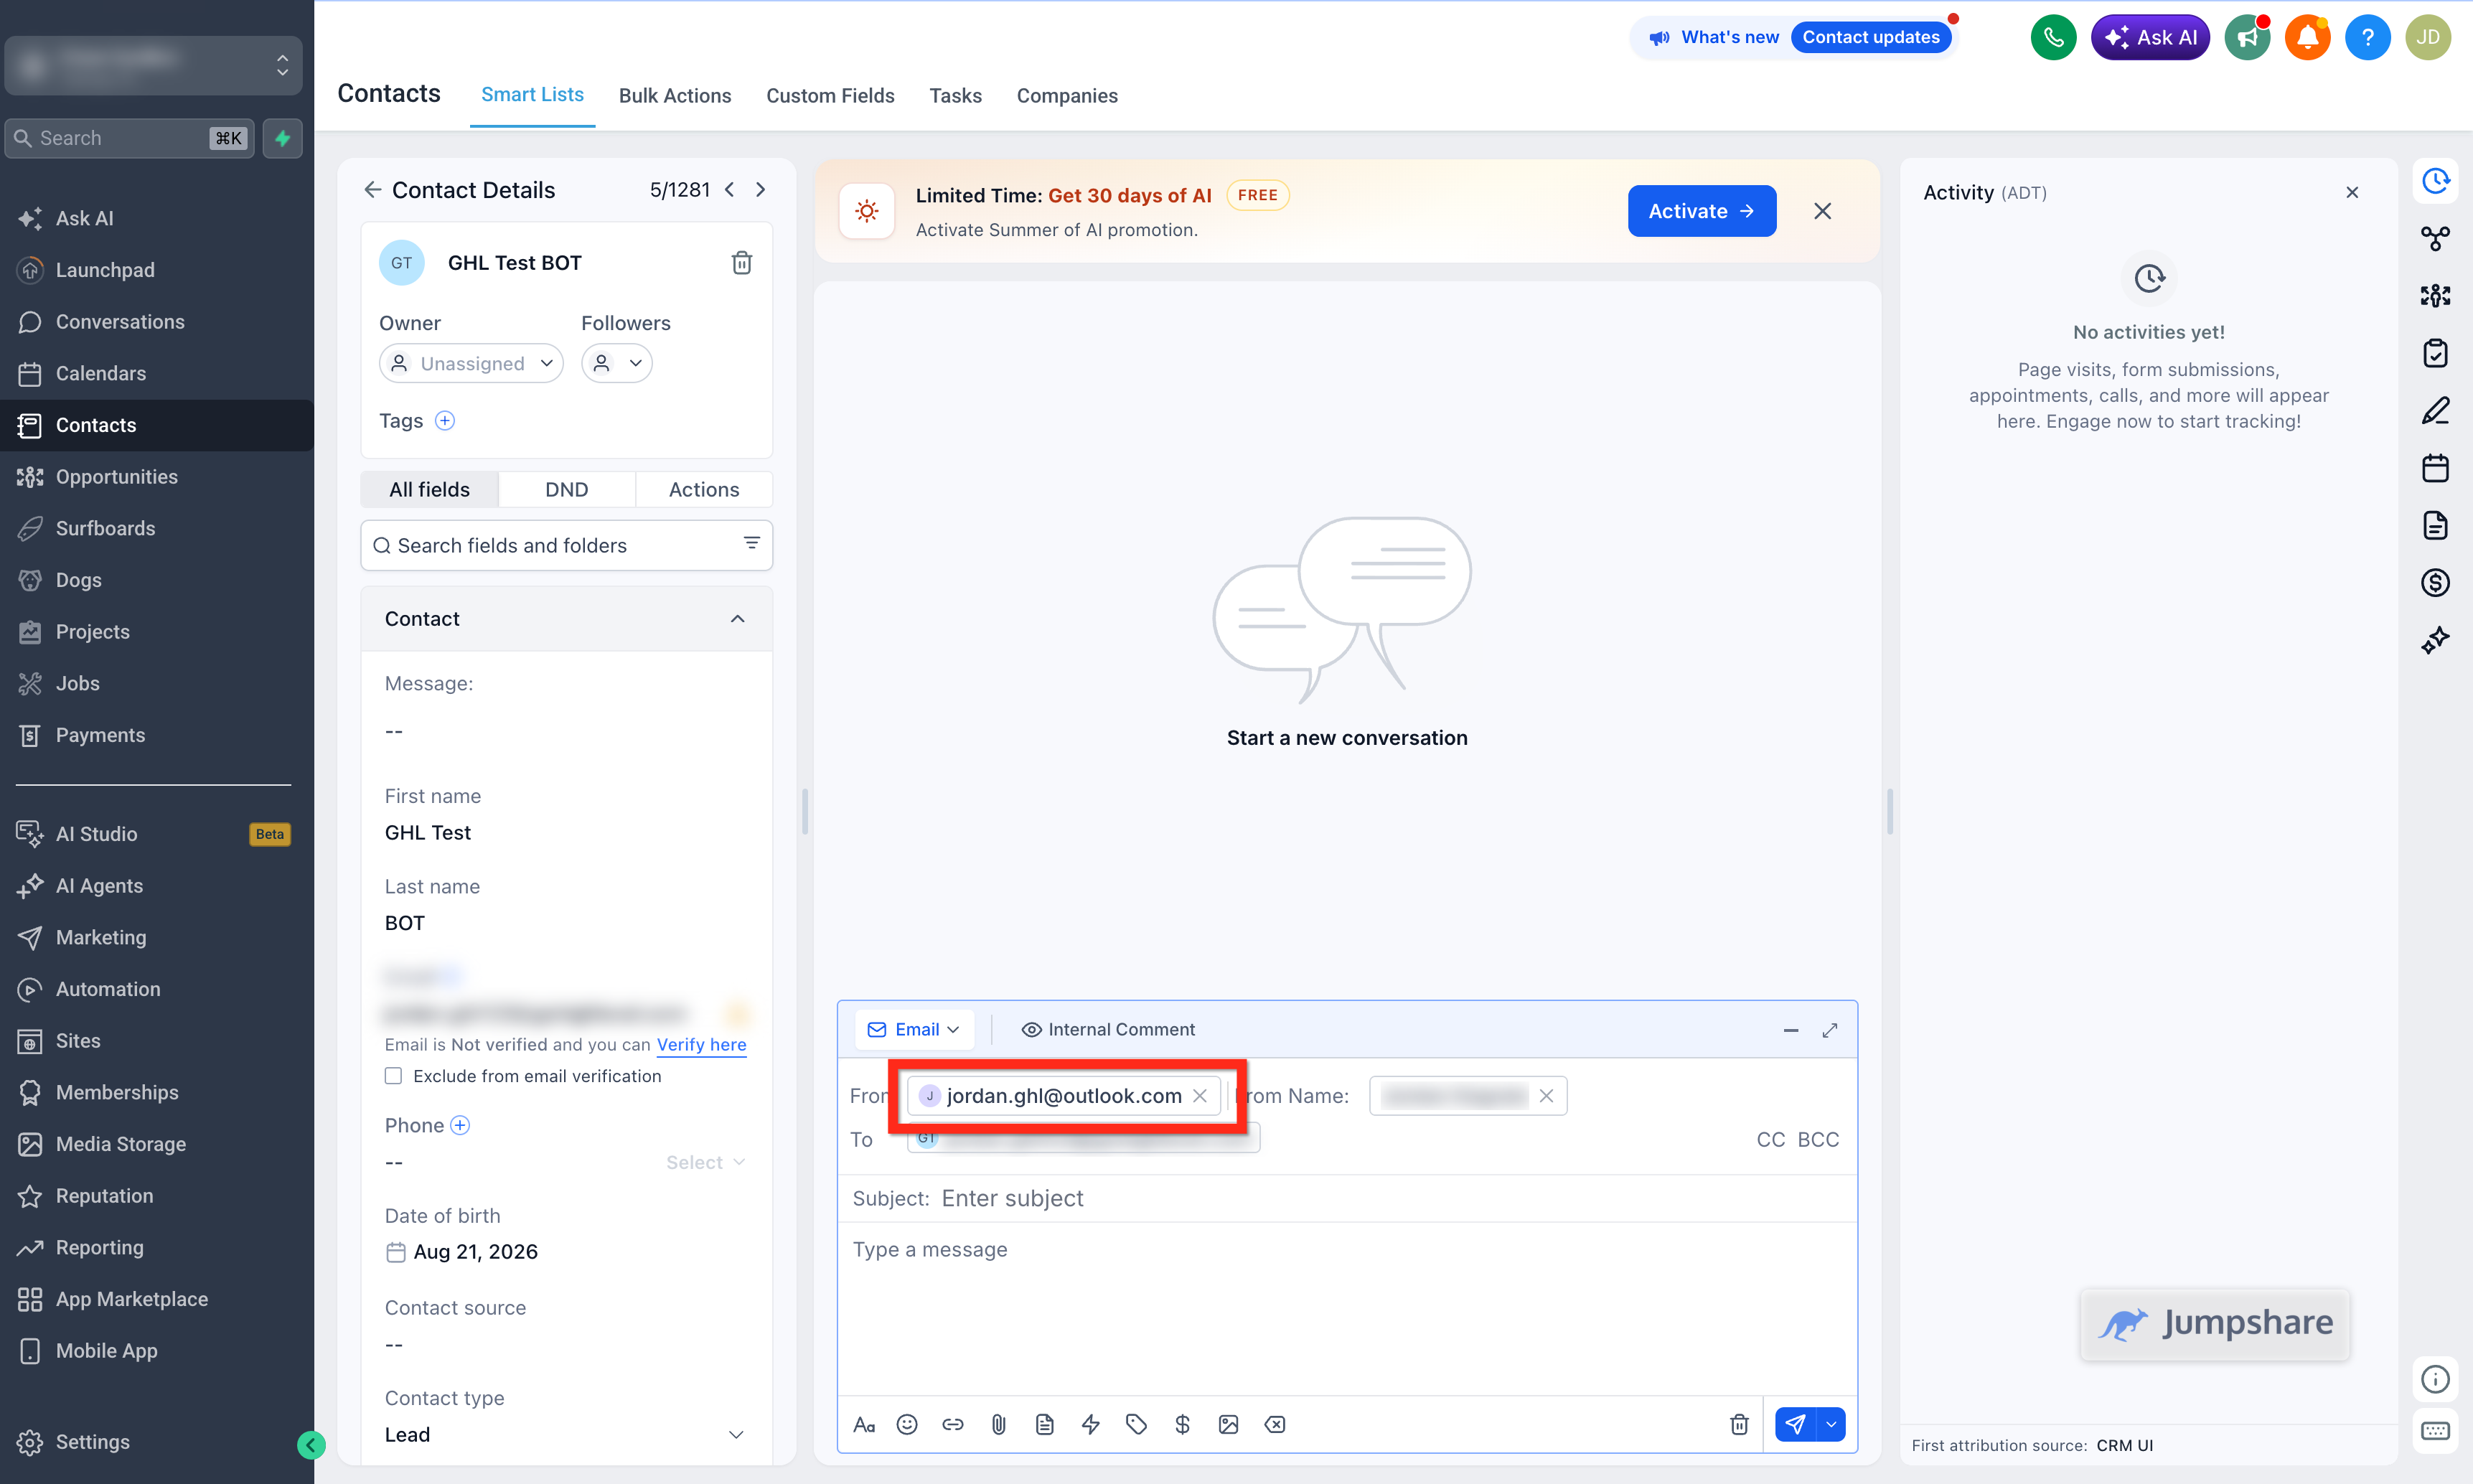Screen dimensions: 2473x1484
Task: Open the Activity clock icon in right rail
Action: pyautogui.click(x=2435, y=181)
